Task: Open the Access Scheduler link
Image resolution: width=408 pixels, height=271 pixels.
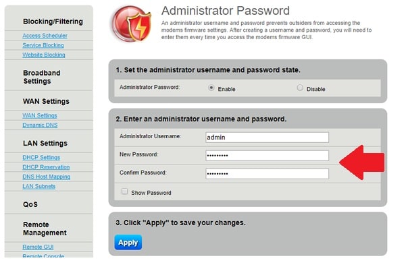Action: point(45,35)
